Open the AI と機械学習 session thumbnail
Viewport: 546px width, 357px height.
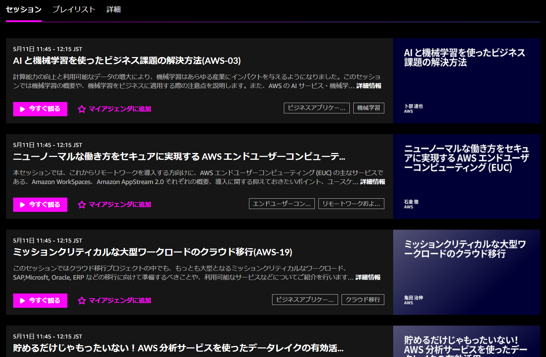467,81
